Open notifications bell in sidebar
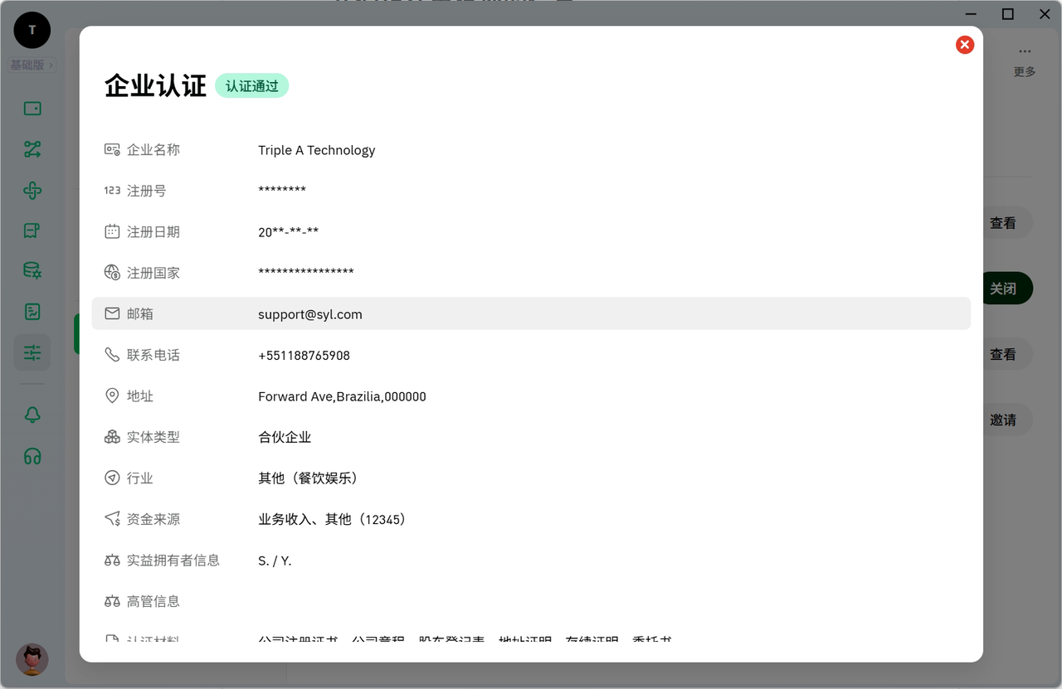The image size is (1062, 689). [x=32, y=415]
